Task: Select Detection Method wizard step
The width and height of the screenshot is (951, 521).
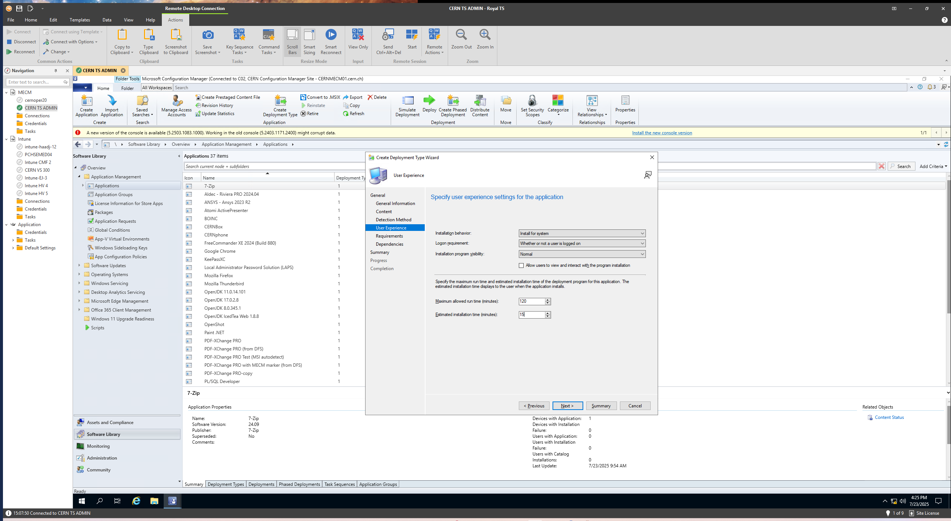Action: pyautogui.click(x=393, y=220)
